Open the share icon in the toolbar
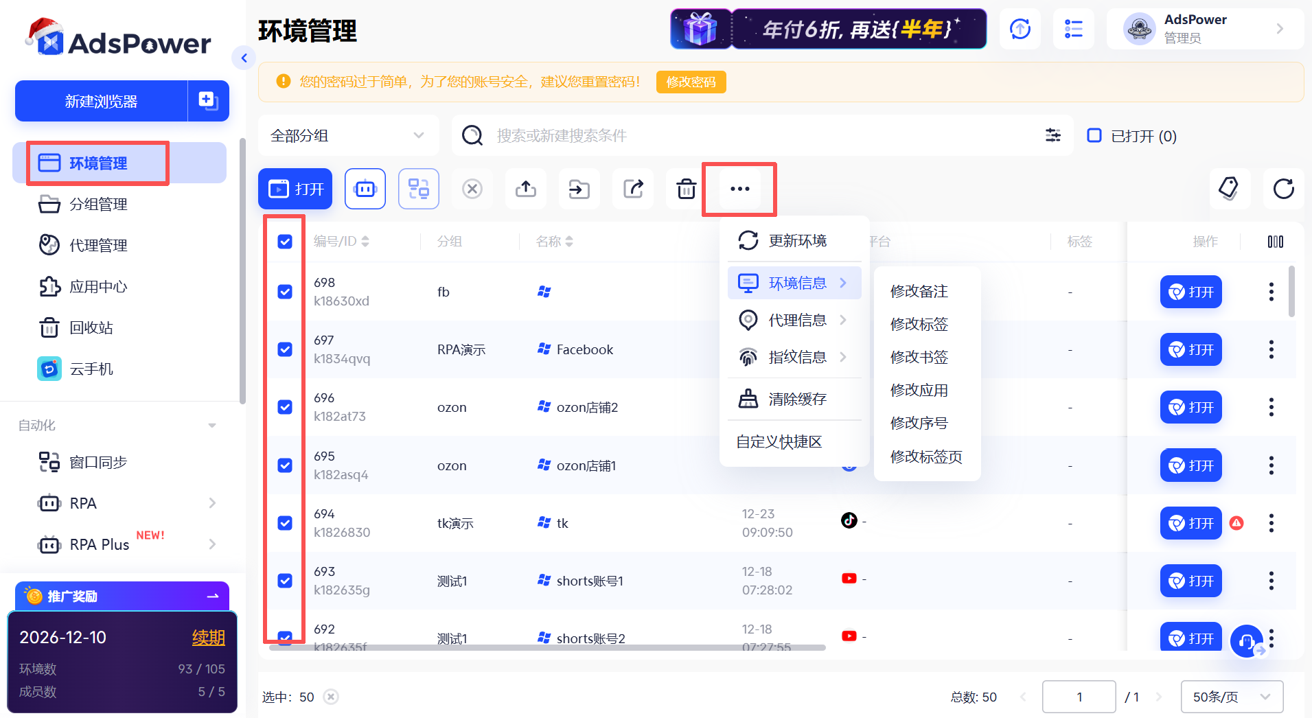1312x718 pixels. [x=632, y=189]
